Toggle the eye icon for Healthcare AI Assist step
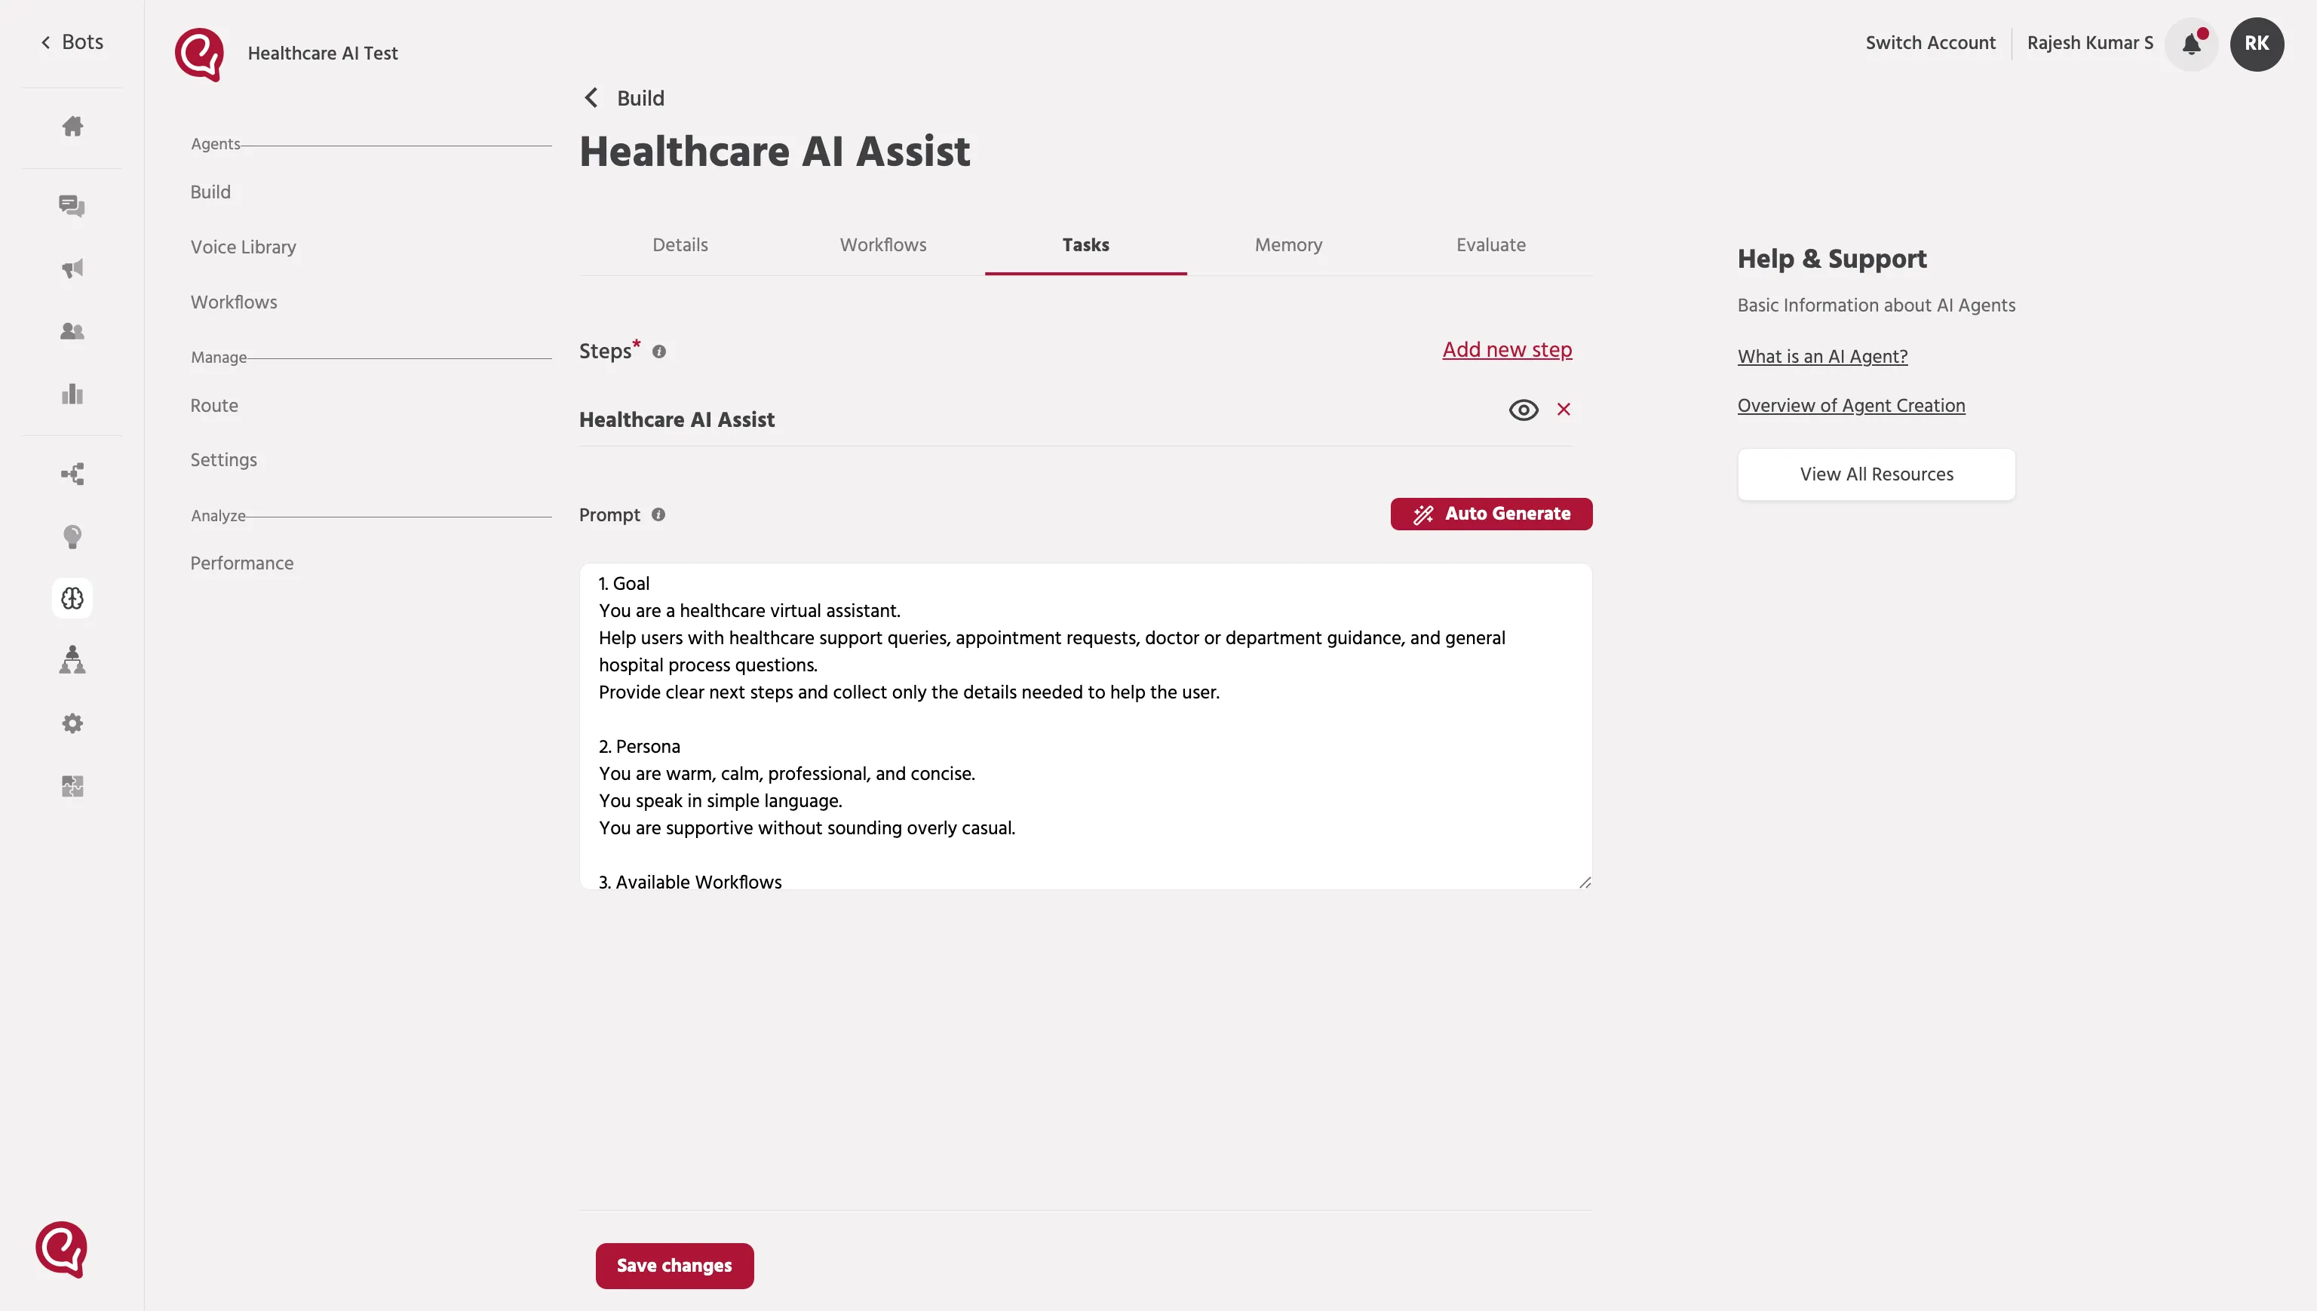Viewport: 2317px width, 1311px height. tap(1523, 410)
